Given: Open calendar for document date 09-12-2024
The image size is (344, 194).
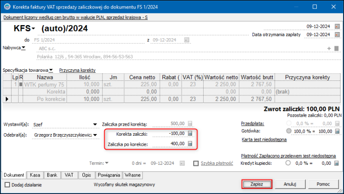Looking at the screenshot, I should point(337,26).
